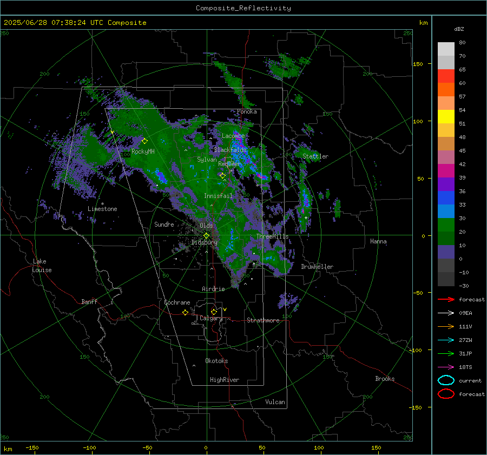Click the magenta 18TS arrow icon

pos(446,367)
